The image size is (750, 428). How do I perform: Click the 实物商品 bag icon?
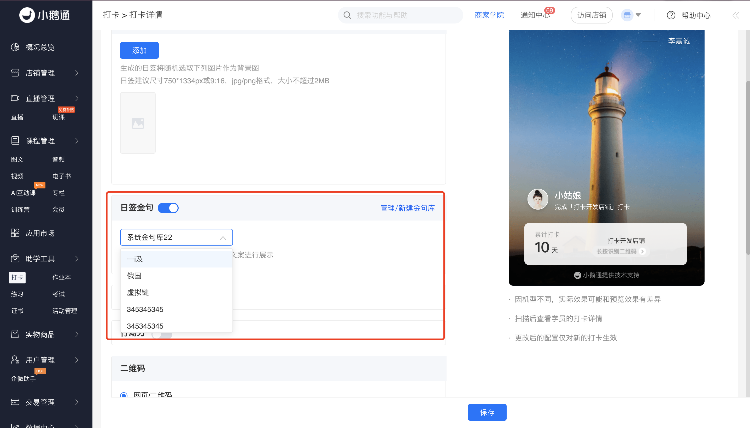pos(15,334)
